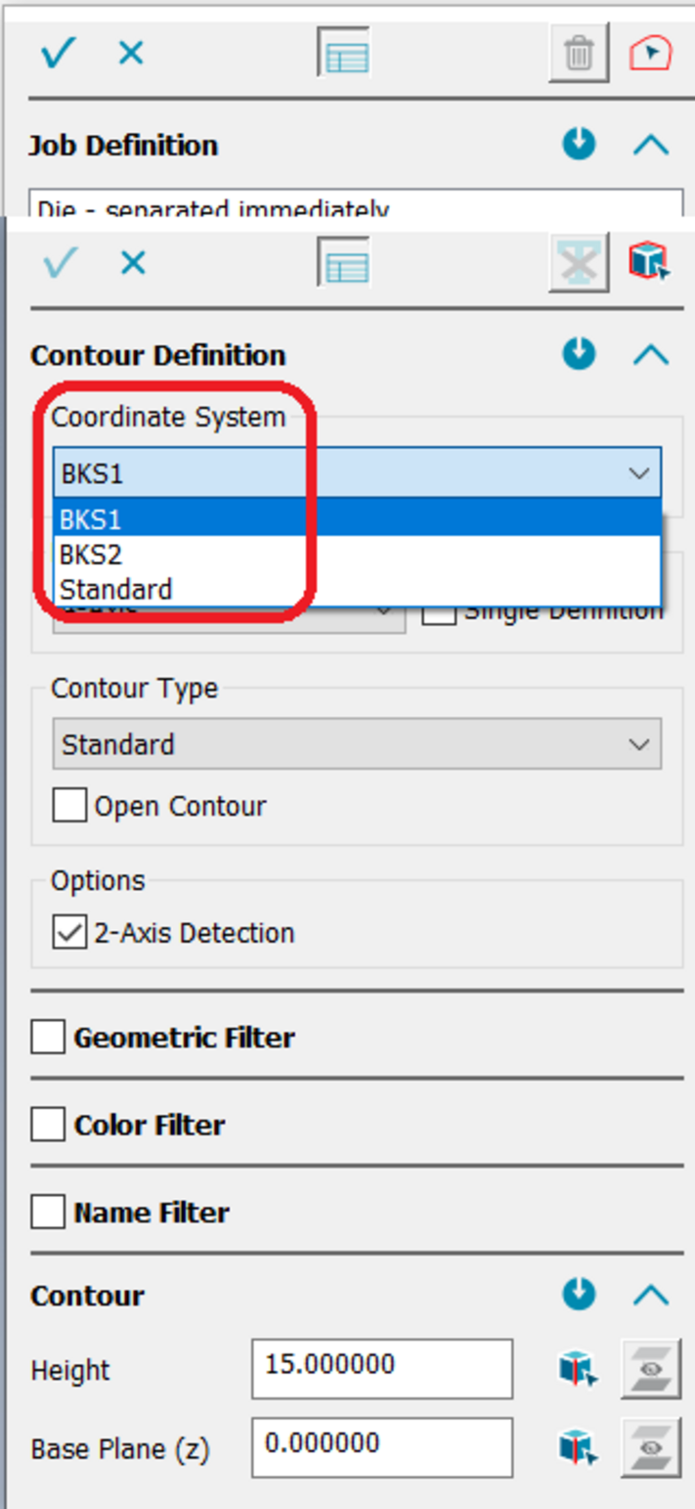Click the trash delete icon in Job panel
The width and height of the screenshot is (695, 1509).
point(579,53)
